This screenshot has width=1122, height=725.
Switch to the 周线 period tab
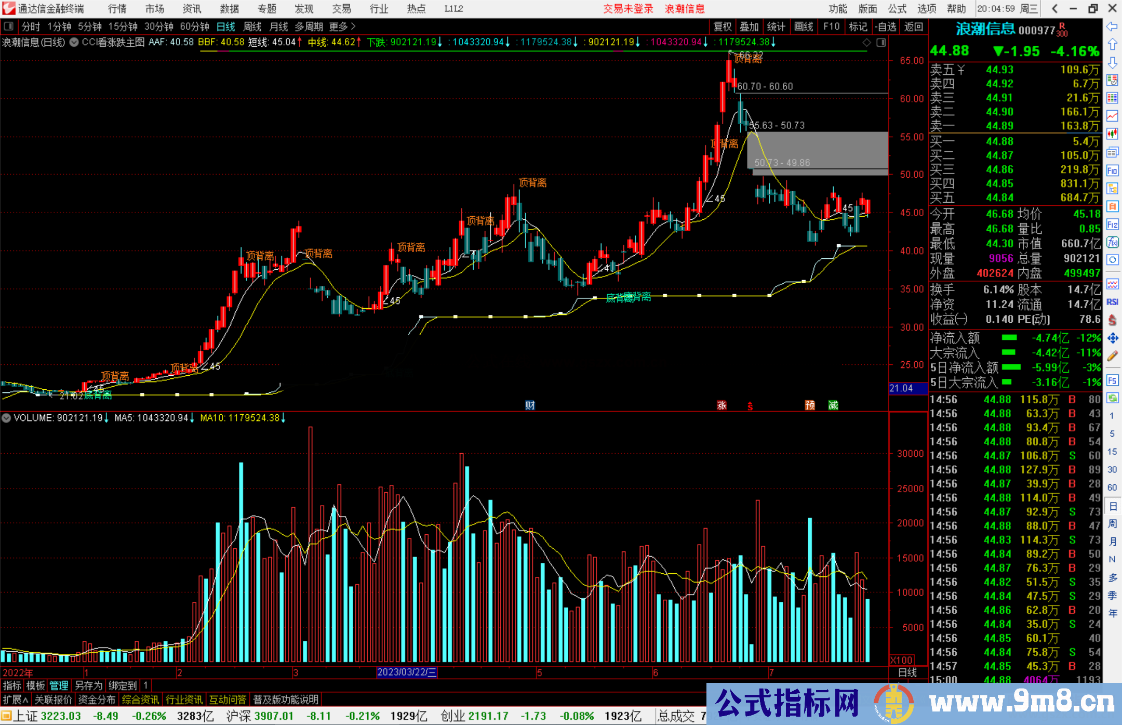point(252,27)
